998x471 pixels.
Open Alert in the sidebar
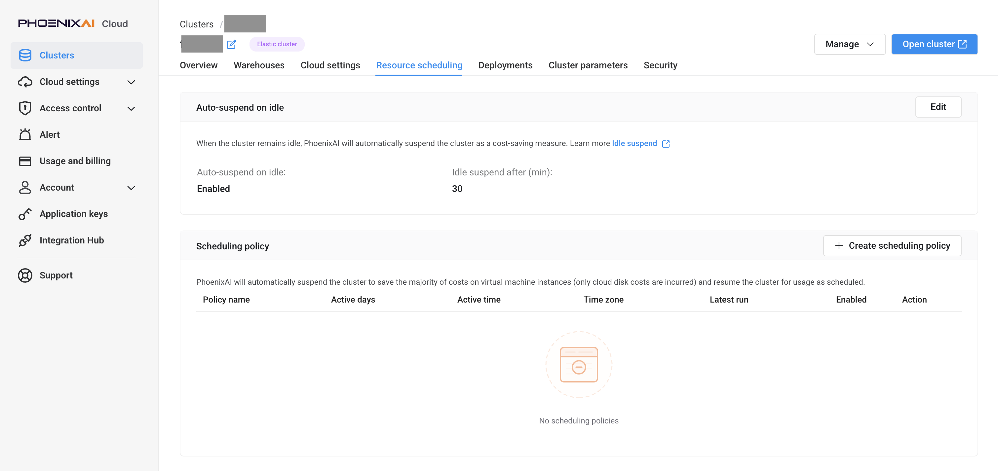pyautogui.click(x=77, y=134)
